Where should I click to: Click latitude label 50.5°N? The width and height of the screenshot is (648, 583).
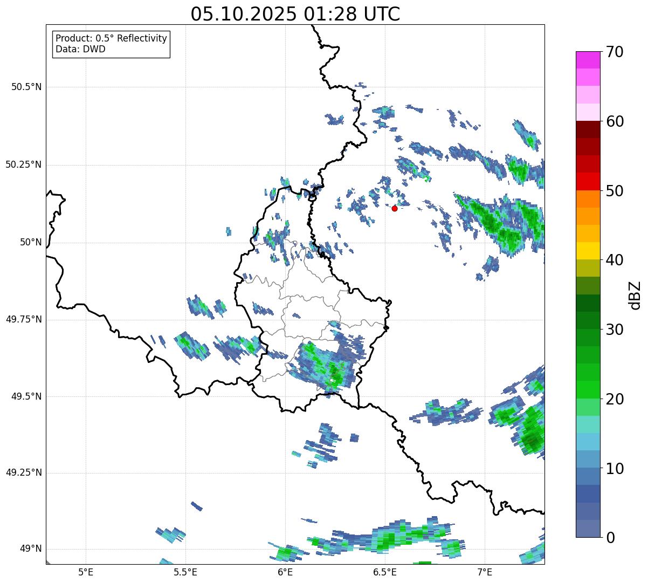click(26, 87)
